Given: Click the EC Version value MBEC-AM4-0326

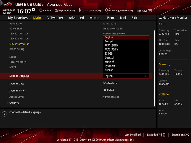Looking at the screenshot, I should pos(112,29).
